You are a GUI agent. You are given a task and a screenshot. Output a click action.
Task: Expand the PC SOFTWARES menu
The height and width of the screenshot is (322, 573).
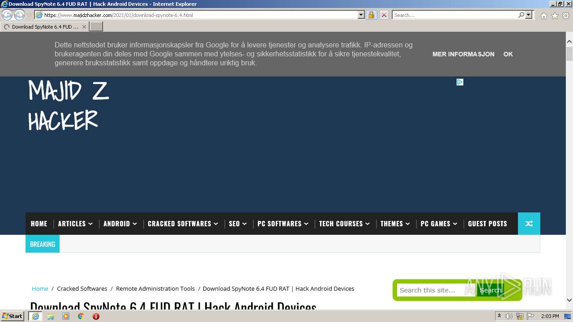tap(283, 224)
